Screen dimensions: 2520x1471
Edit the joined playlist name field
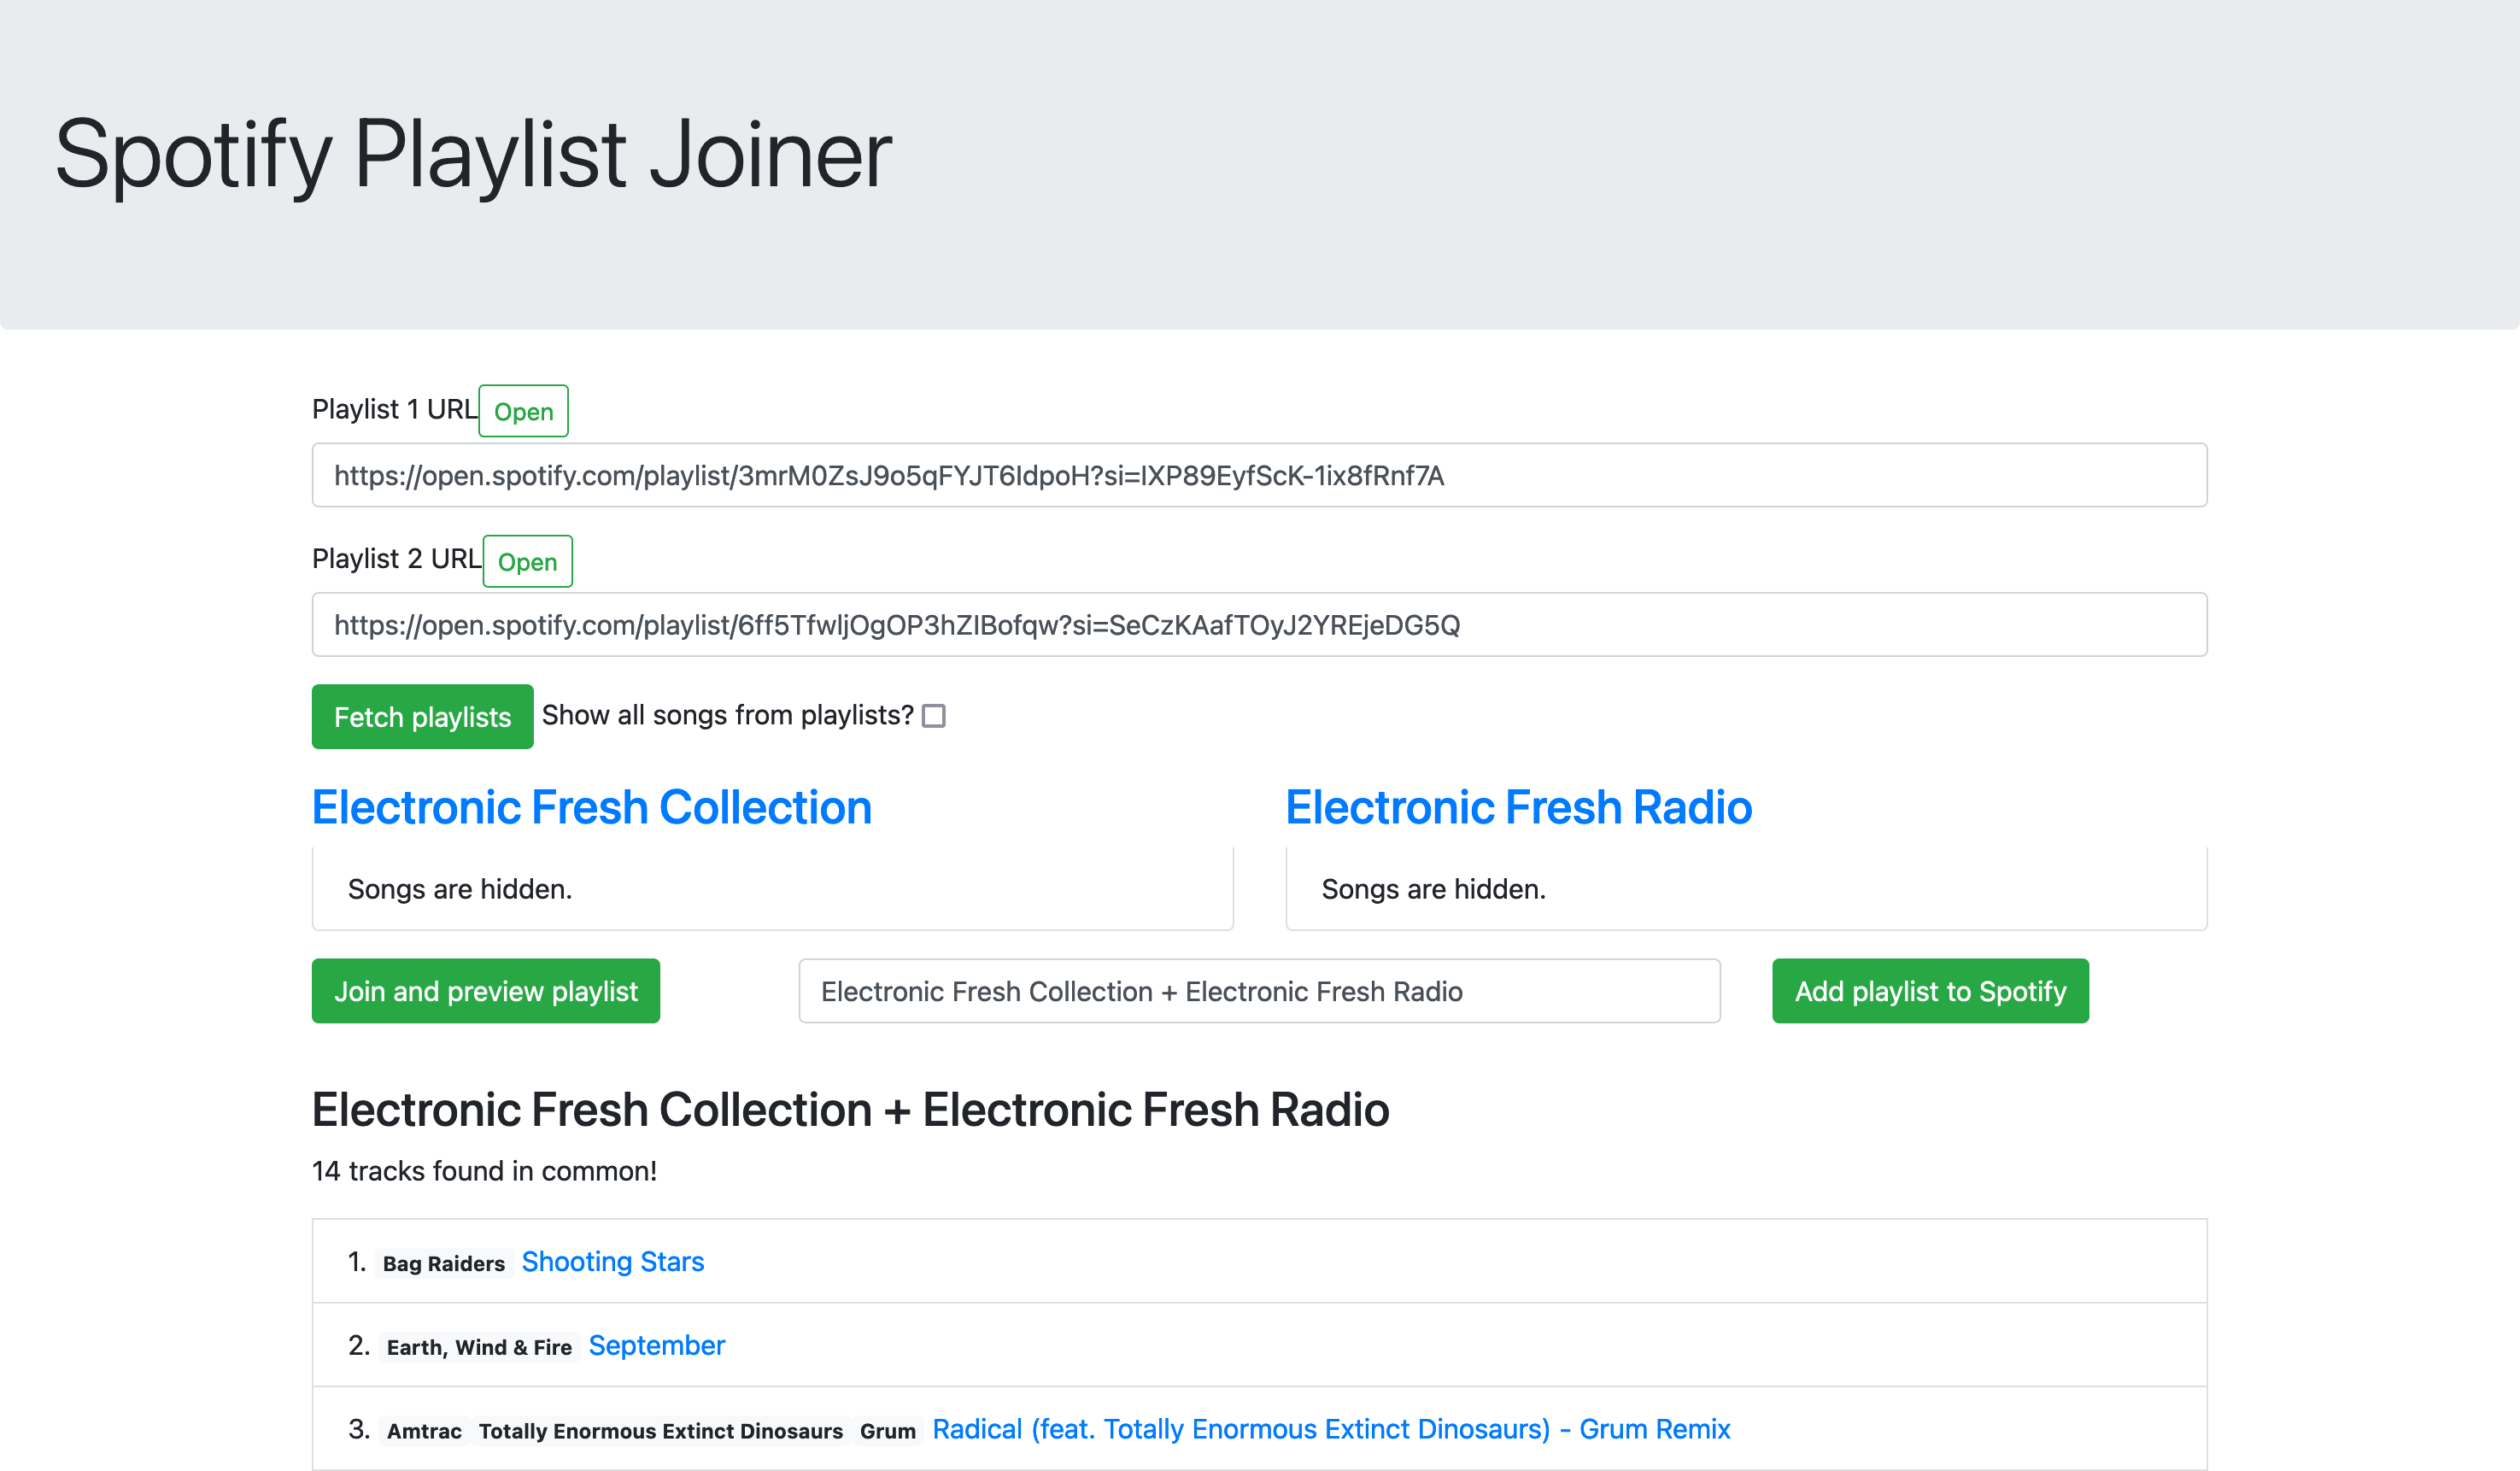[x=1258, y=991]
